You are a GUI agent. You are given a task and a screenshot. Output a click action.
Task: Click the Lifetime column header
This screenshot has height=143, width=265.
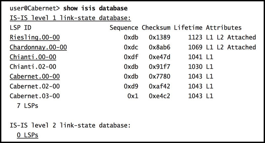pyautogui.click(x=188, y=28)
